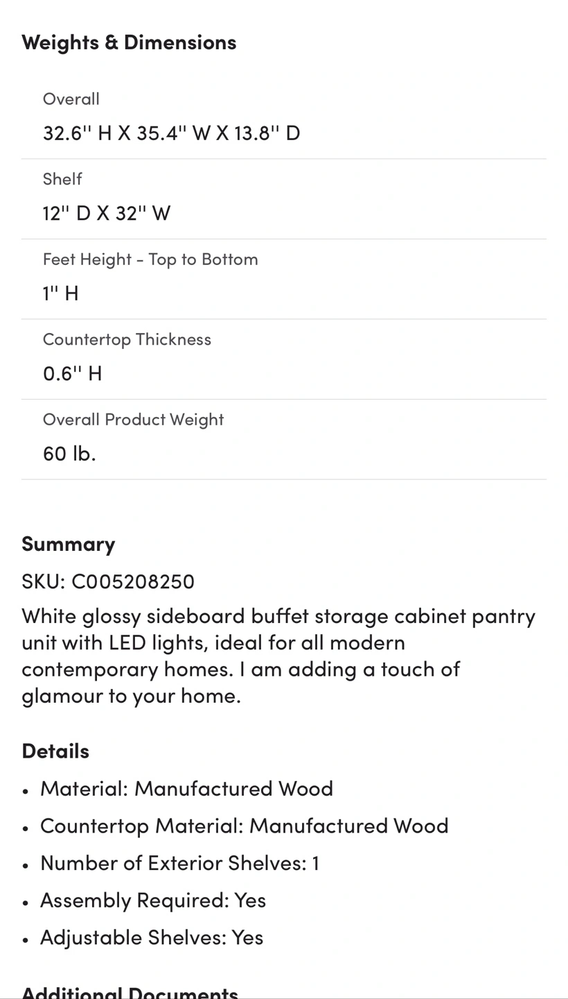The width and height of the screenshot is (568, 999).
Task: Select the 0.6'' H thickness value
Action: point(73,373)
